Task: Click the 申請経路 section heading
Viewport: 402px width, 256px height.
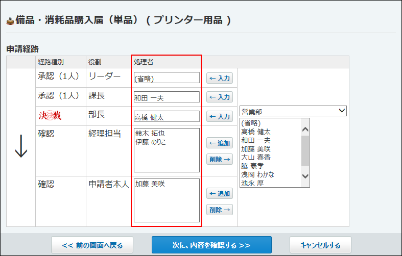Action: tap(22, 49)
